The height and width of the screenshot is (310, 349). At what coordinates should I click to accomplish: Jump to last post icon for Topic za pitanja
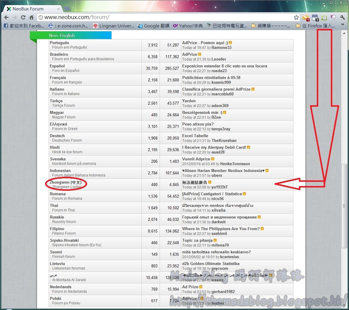(x=215, y=240)
